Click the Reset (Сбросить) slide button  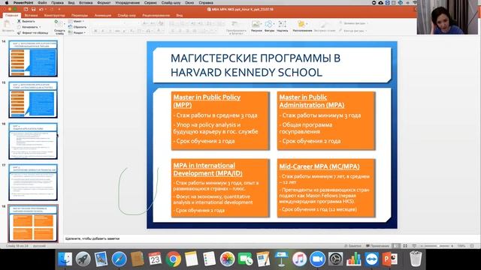click(77, 27)
